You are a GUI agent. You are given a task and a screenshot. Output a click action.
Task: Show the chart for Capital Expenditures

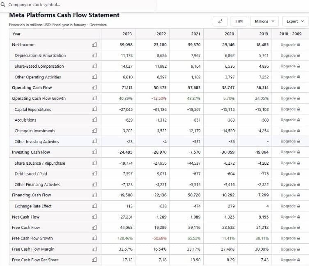(94, 109)
